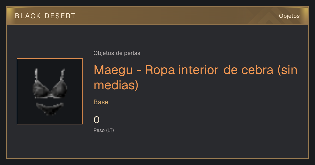The image size is (315, 165).
Task: Click the BLACK DESERT logo text
Action: (x=45, y=16)
